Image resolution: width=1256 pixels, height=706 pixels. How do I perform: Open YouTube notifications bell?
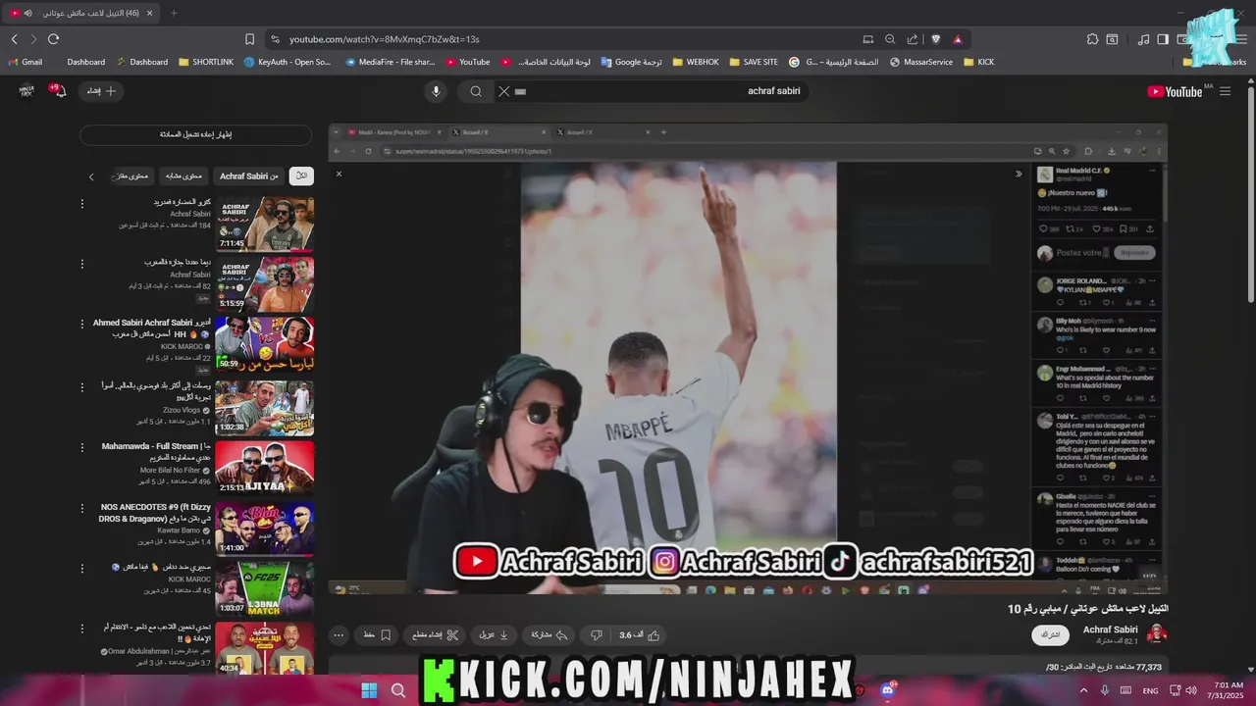click(x=59, y=90)
